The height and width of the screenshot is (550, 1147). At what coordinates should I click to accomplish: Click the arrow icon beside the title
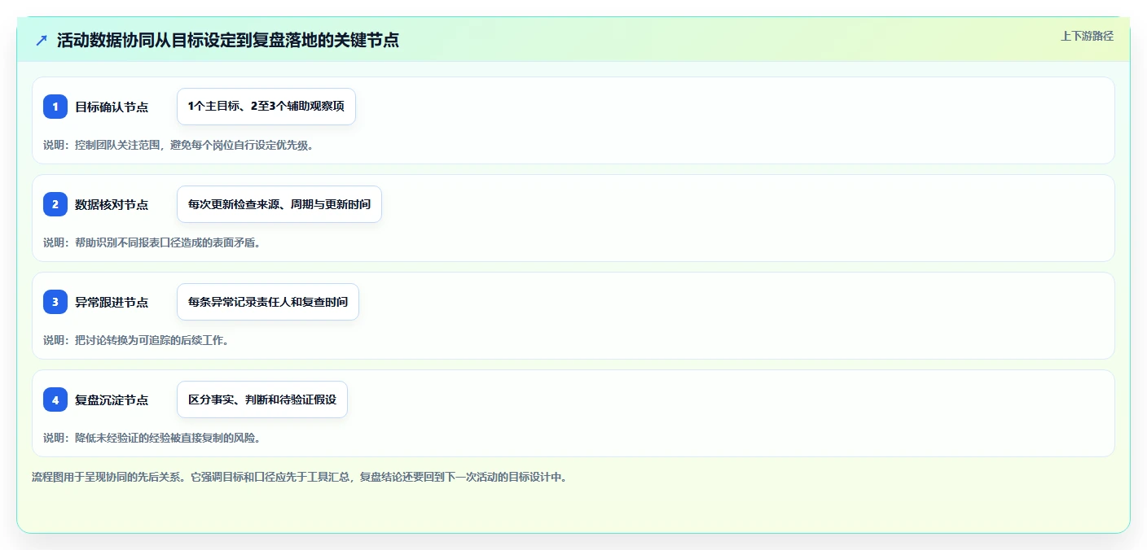pyautogui.click(x=42, y=41)
